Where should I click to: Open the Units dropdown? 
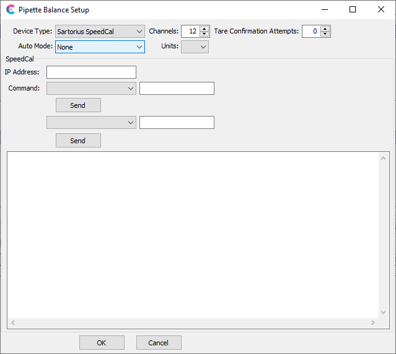click(x=195, y=47)
